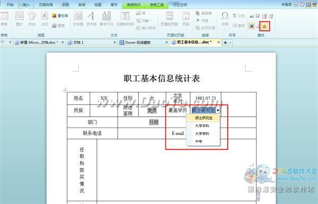Click 未登录 to sign in
This screenshot has width=318, height=204.
click(286, 4)
